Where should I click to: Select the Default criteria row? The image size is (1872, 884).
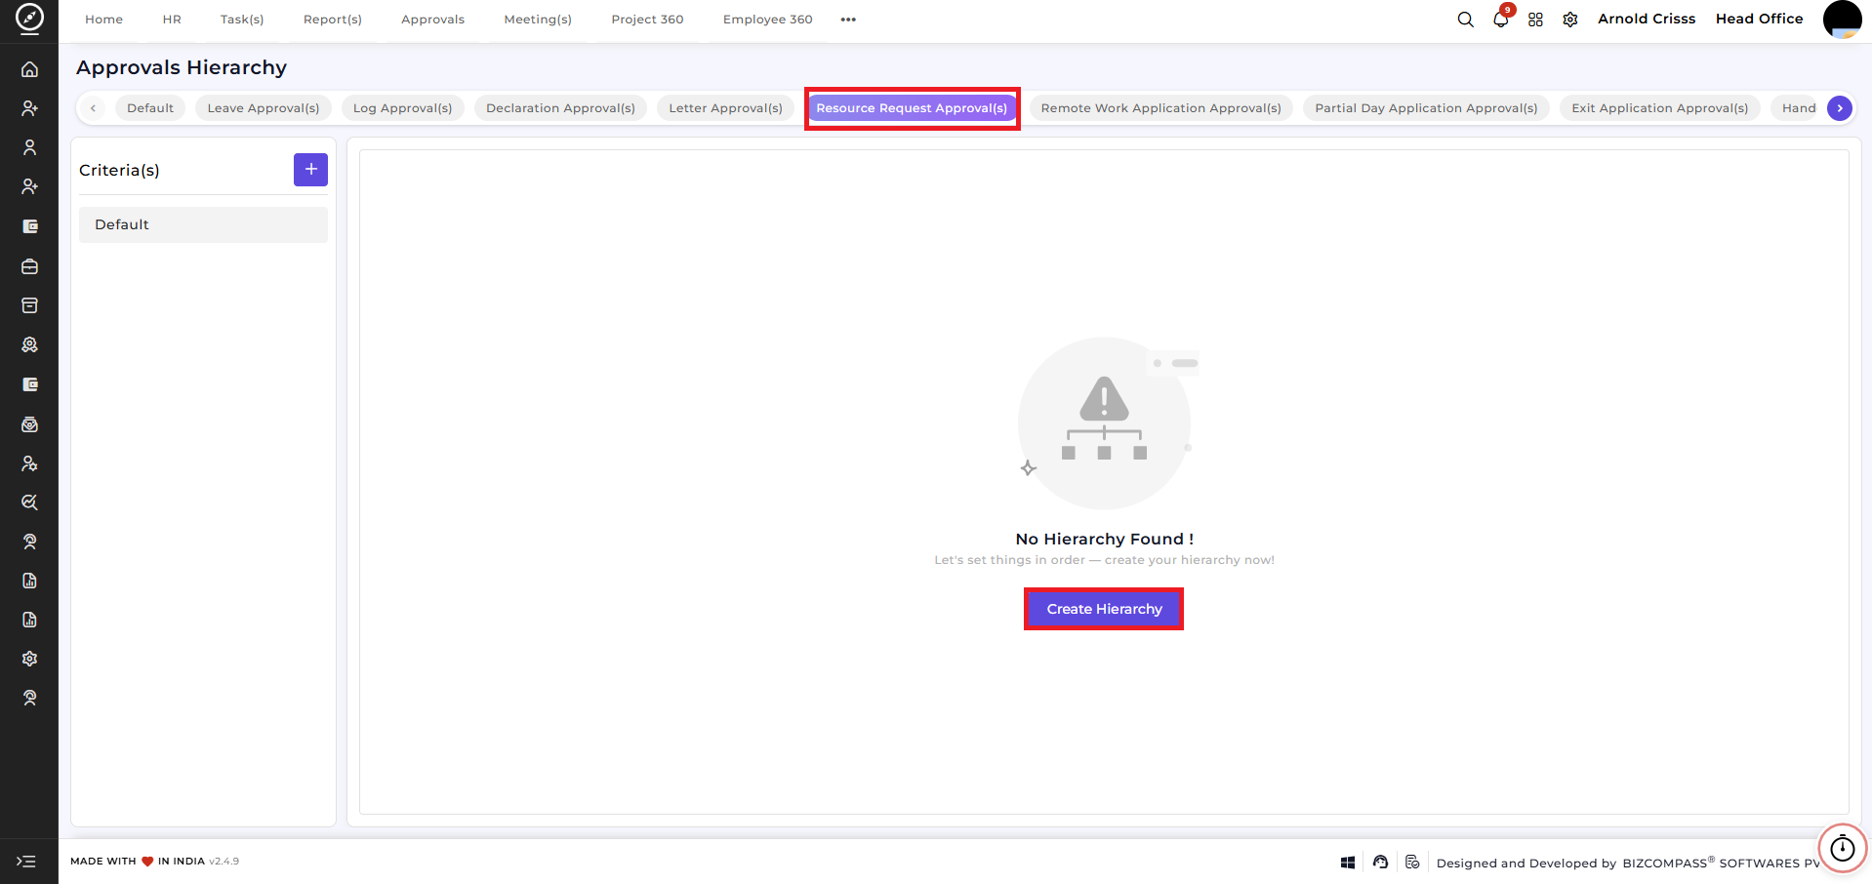click(x=203, y=224)
